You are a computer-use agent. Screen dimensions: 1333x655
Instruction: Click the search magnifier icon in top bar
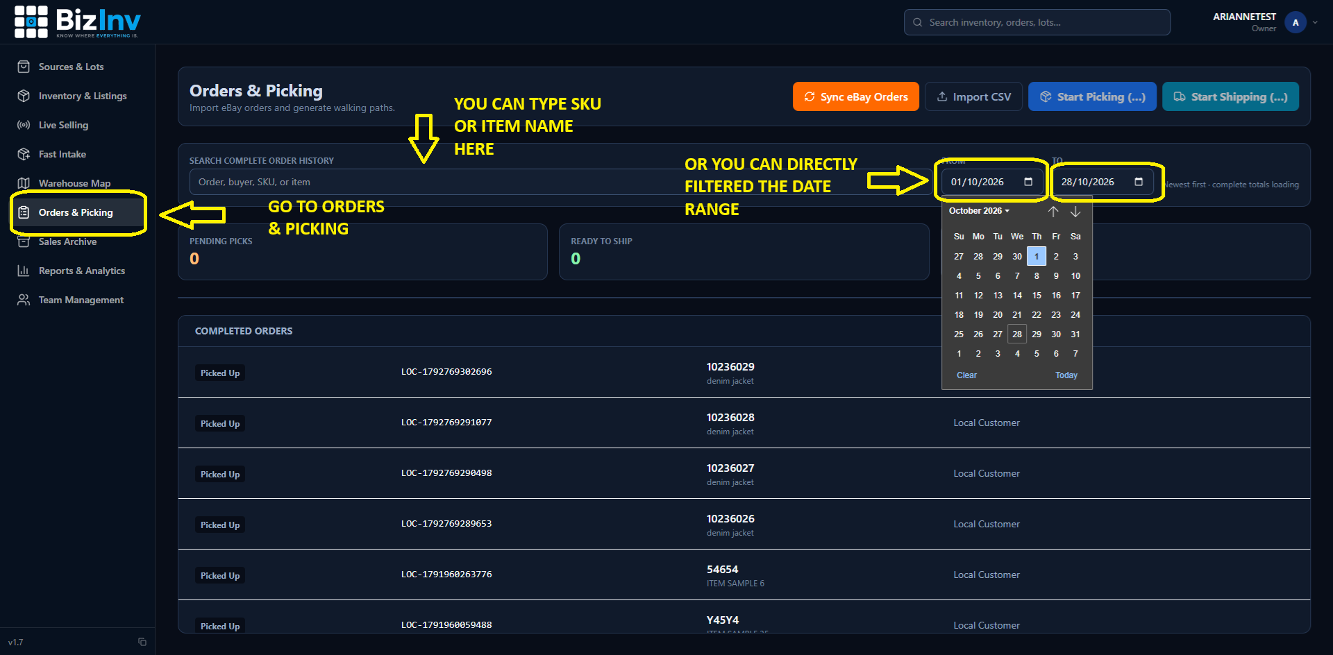click(917, 22)
